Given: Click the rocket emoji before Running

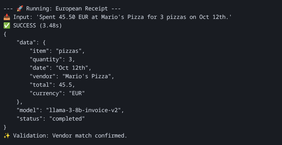Looking at the screenshot, I should tap(20, 8).
